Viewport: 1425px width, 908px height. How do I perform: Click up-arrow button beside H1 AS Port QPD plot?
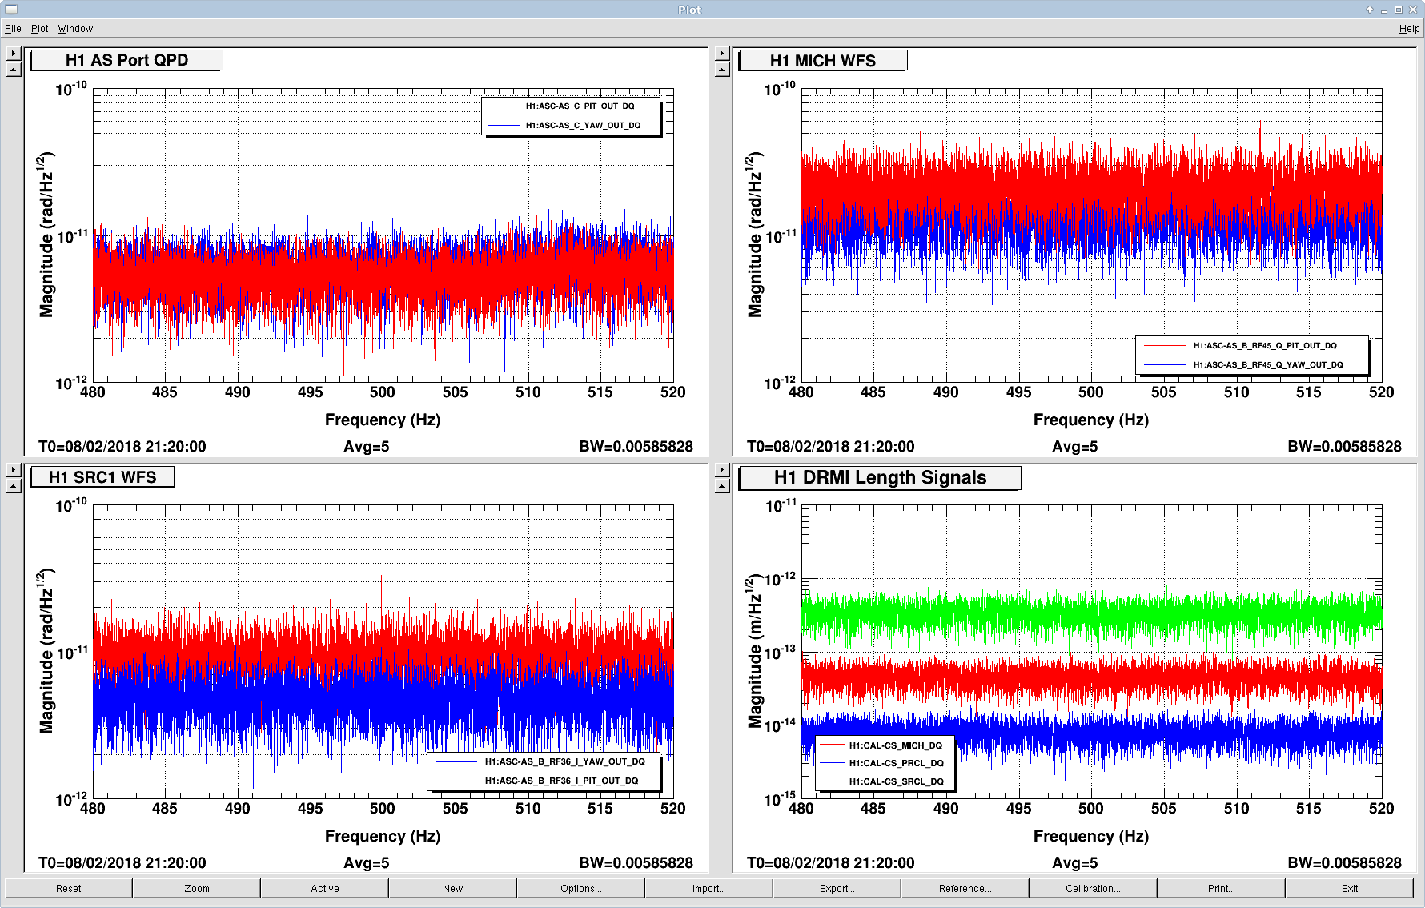pyautogui.click(x=14, y=70)
